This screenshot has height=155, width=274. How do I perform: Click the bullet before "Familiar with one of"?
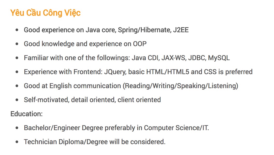[17, 58]
